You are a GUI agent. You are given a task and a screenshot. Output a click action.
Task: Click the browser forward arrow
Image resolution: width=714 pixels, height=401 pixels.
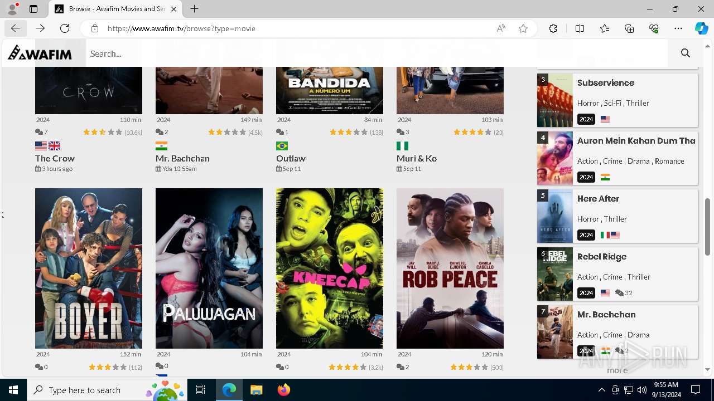pyautogui.click(x=40, y=28)
